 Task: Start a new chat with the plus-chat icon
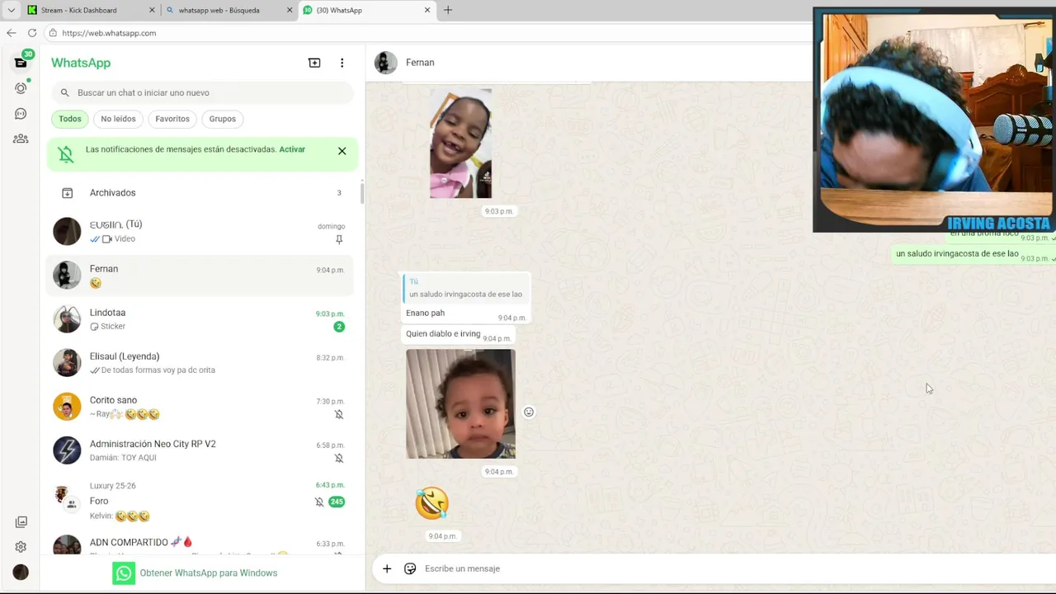point(314,63)
